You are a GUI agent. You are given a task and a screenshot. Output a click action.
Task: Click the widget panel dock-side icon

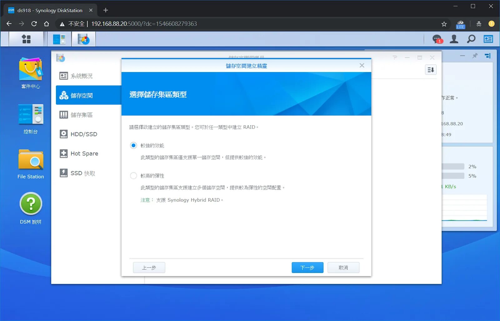488,56
